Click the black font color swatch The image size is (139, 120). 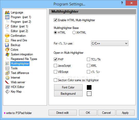coord(89,87)
